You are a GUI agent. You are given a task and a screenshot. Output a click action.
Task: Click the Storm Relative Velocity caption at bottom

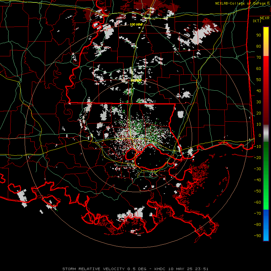coord(135,269)
